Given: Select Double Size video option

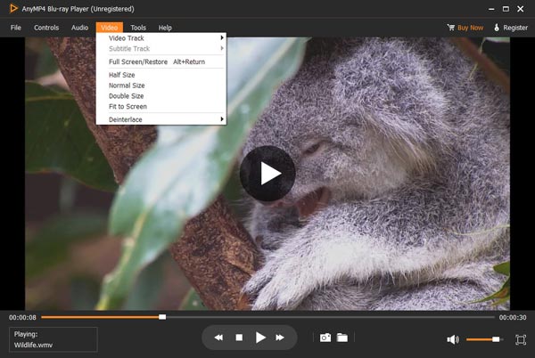Looking at the screenshot, I should click(x=161, y=96).
